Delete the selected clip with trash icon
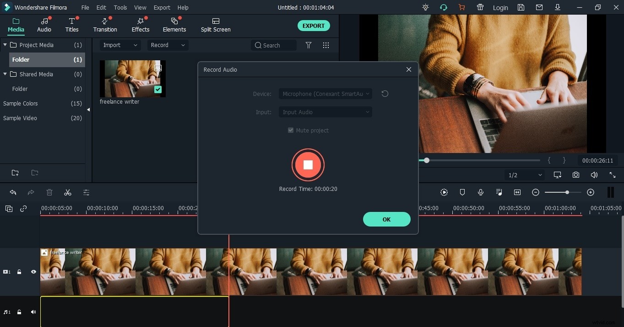The width and height of the screenshot is (624, 327). pyautogui.click(x=49, y=192)
